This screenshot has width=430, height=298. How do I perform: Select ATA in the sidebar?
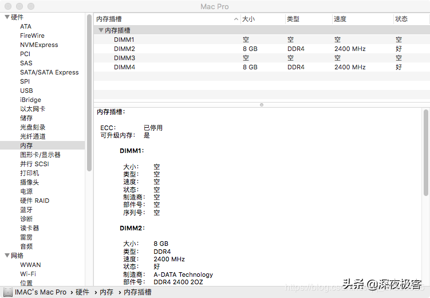[26, 26]
